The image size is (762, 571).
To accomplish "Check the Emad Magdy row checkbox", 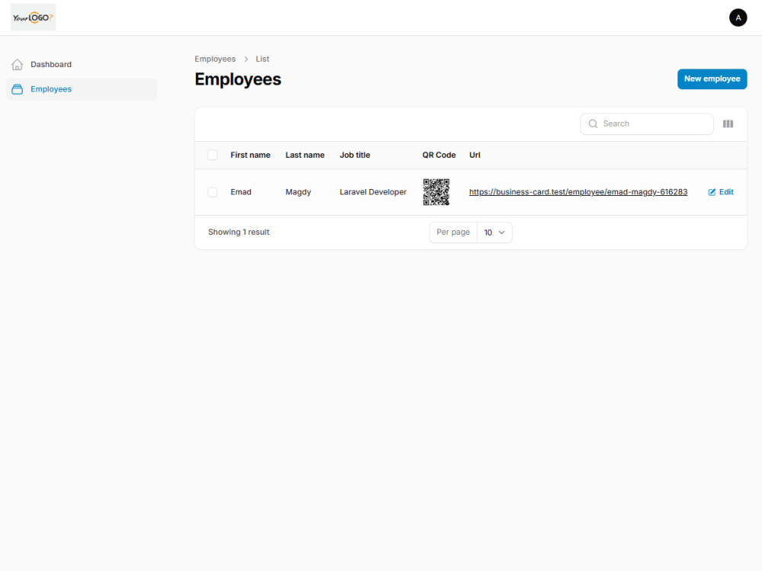I will coord(213,192).
